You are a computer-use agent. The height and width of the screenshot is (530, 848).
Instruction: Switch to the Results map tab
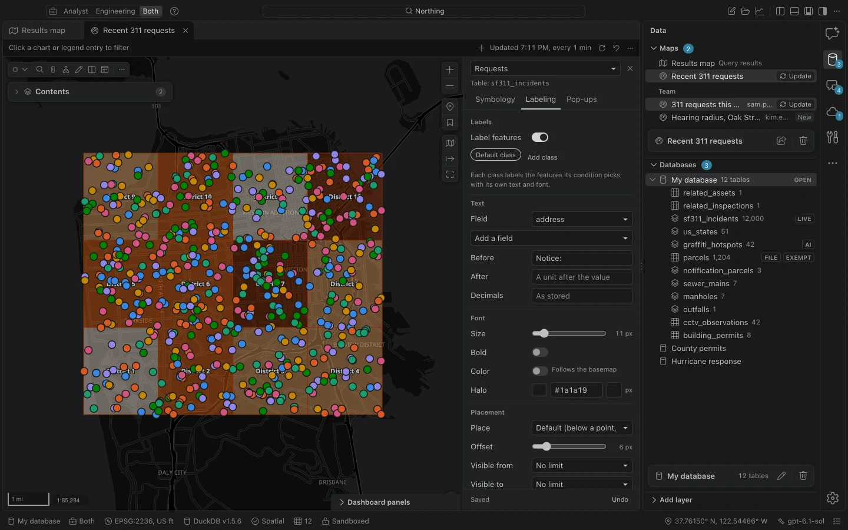click(x=44, y=31)
